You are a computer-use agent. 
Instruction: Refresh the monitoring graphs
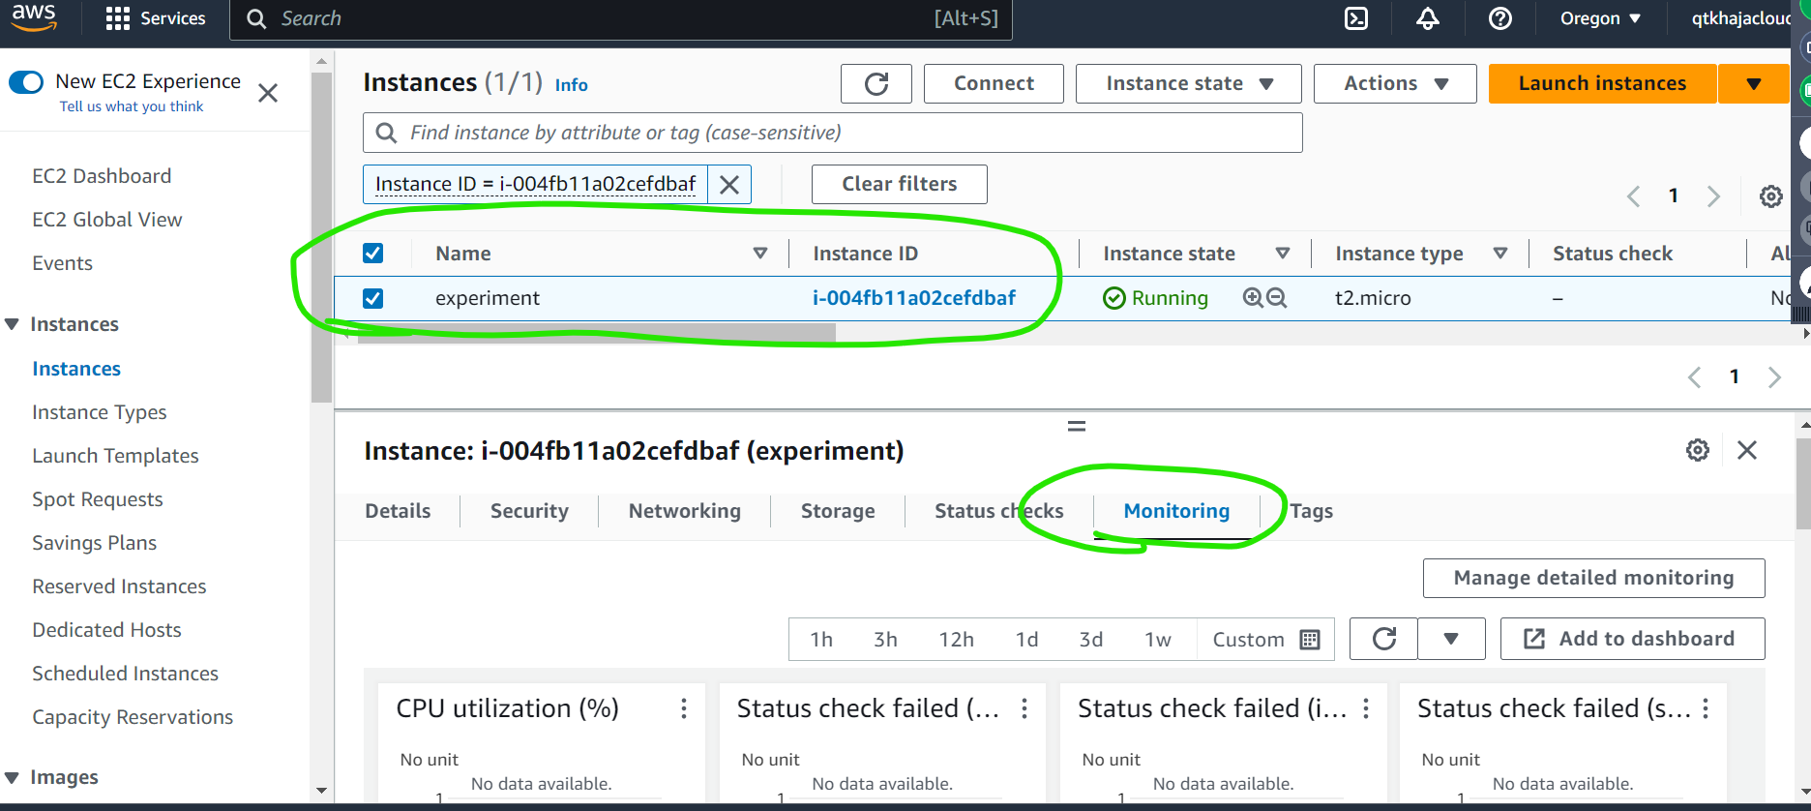[x=1383, y=639]
